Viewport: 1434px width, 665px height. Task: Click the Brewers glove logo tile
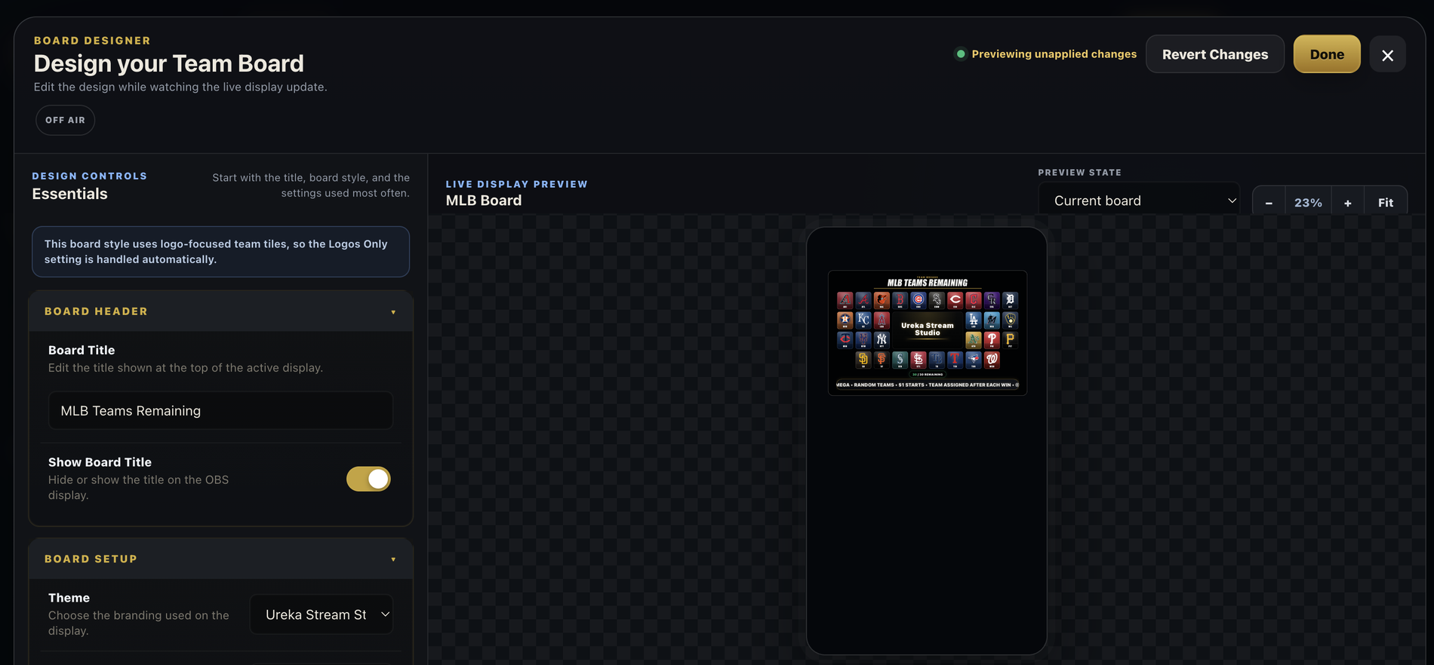pyautogui.click(x=1010, y=320)
